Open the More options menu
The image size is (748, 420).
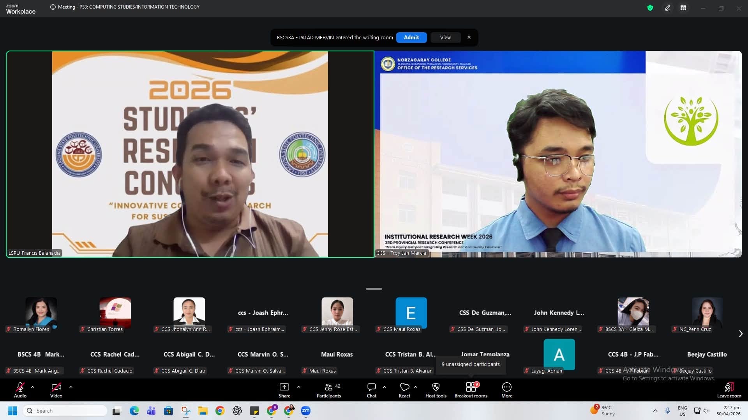click(507, 390)
